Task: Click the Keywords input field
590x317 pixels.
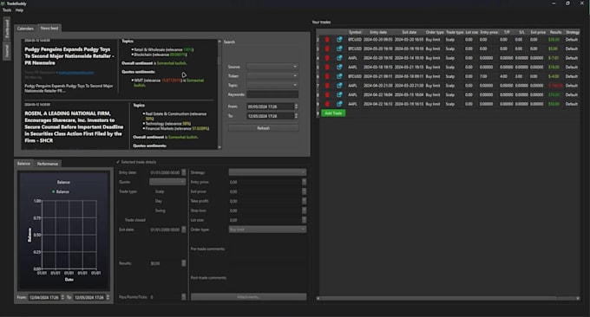Action: 272,94
